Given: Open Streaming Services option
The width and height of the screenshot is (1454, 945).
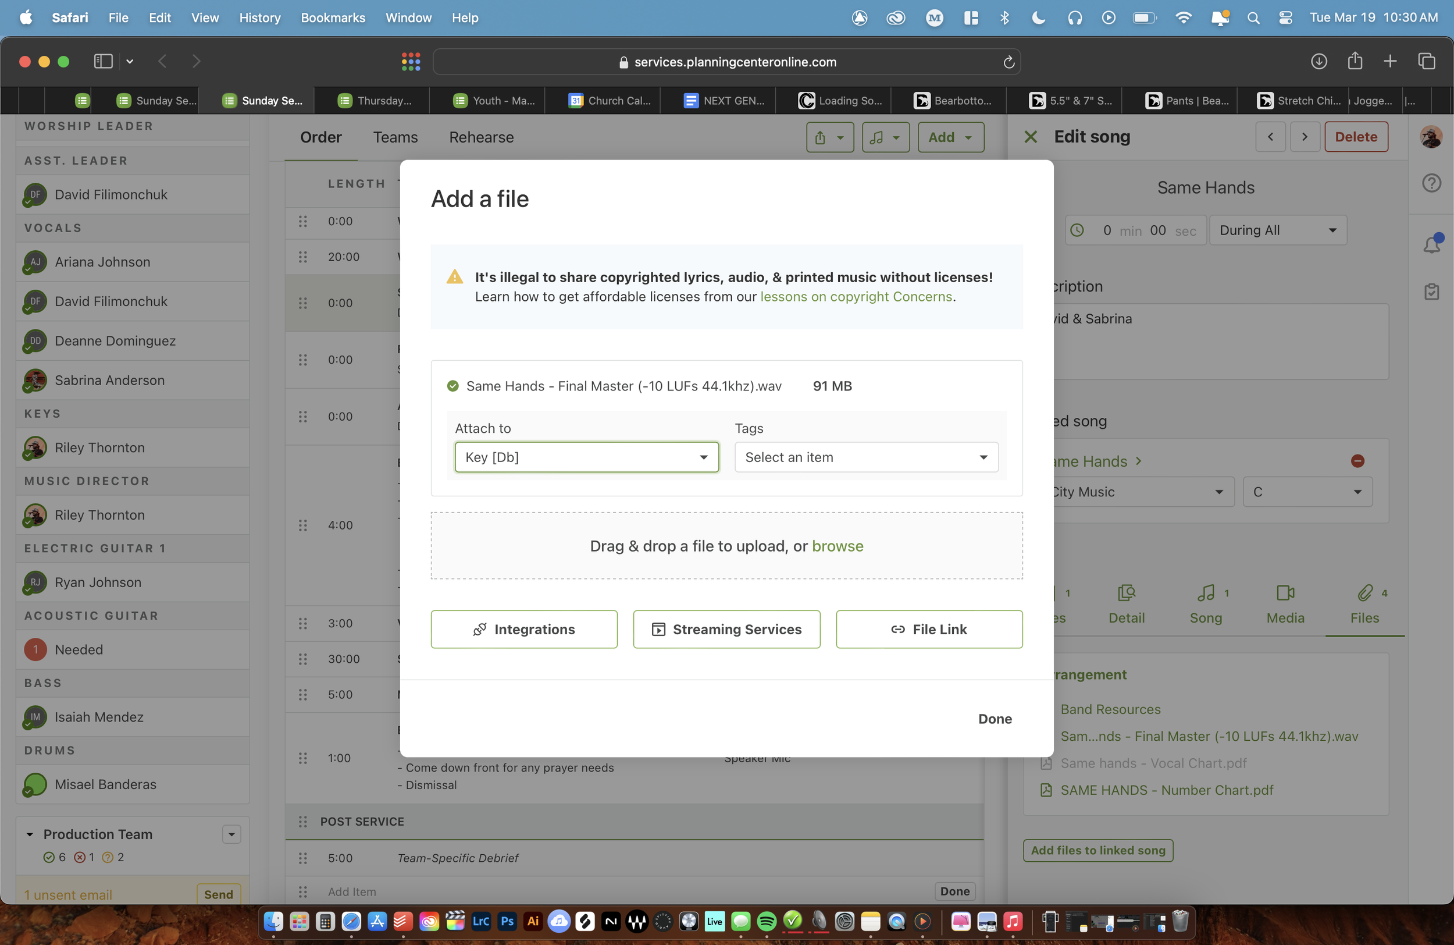Looking at the screenshot, I should [726, 629].
